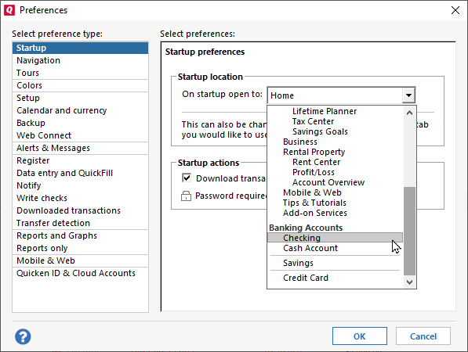This screenshot has width=468, height=352.
Task: Select Startup preference type
Action: [80, 48]
